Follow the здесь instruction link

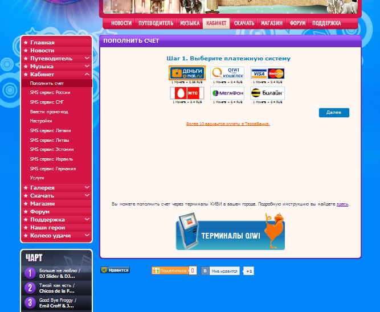pos(342,204)
